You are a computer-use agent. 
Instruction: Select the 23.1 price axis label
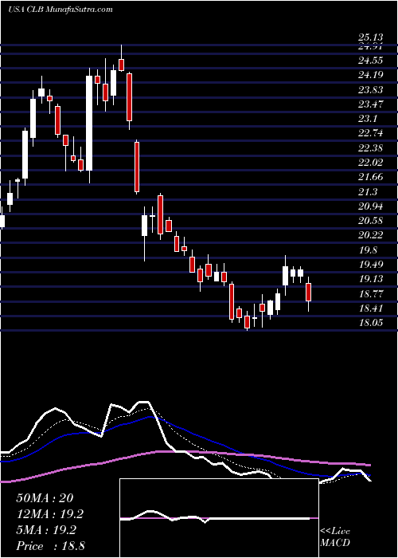point(367,119)
